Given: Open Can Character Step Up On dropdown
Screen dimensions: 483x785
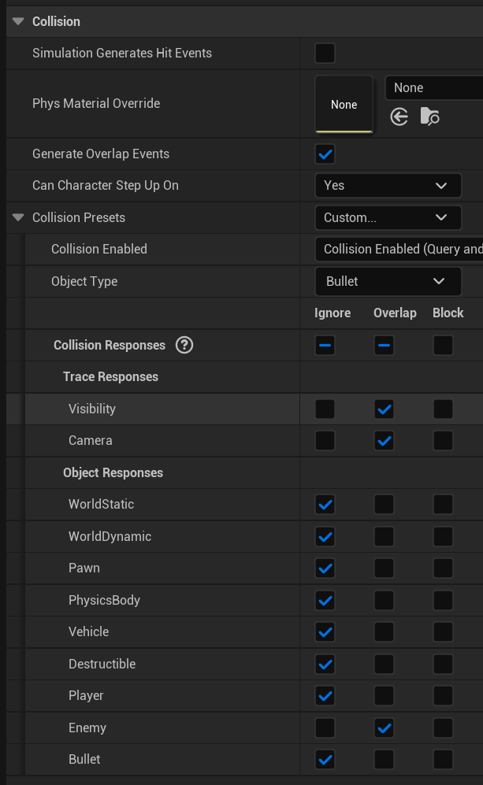Looking at the screenshot, I should (388, 185).
